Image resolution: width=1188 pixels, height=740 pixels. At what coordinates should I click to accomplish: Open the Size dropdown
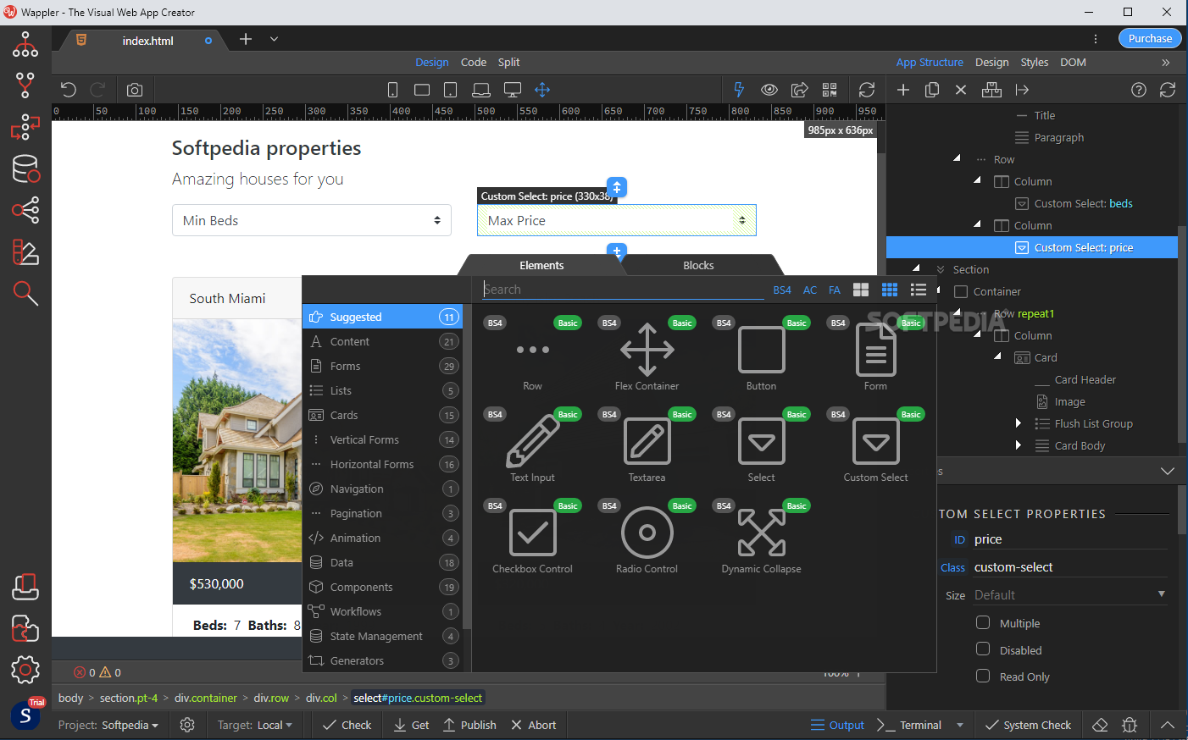pos(1069,595)
